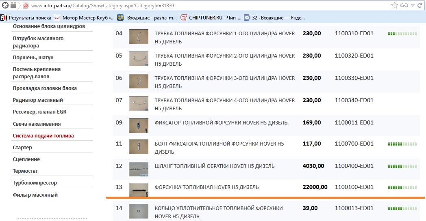Screen dimensions: 426x221
Task: Click stock level bar for 1100700-ED01
Action: [x=402, y=144]
